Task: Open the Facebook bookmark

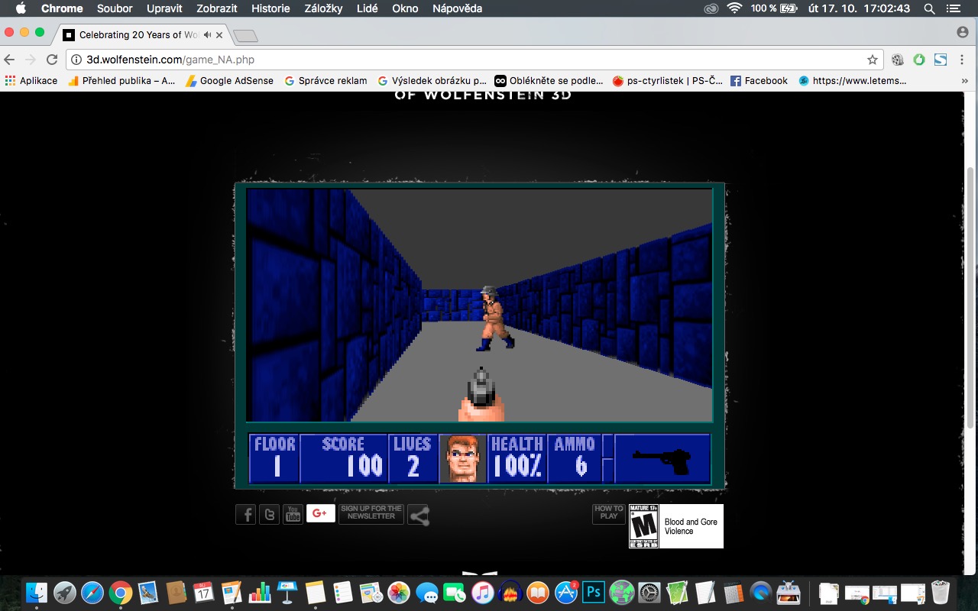Action: [x=759, y=80]
